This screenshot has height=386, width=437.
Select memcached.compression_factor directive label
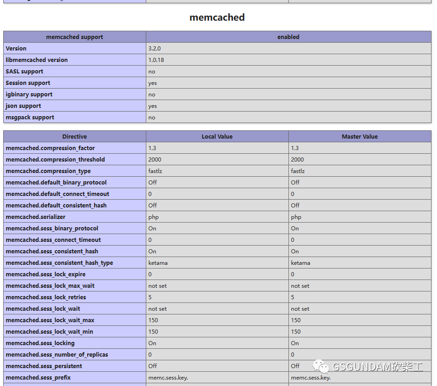(50, 148)
